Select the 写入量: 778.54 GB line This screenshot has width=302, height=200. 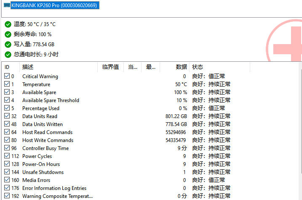[x=34, y=45]
